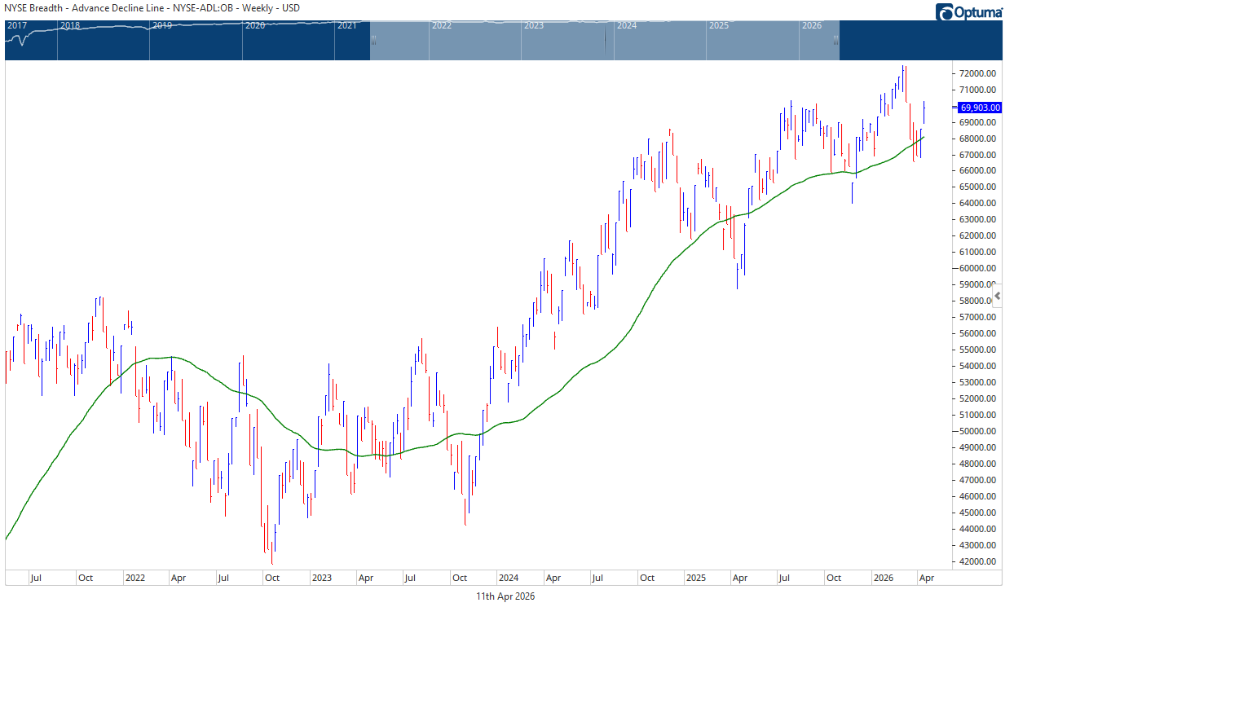The width and height of the screenshot is (1252, 704).
Task: Select 2020 in the overview navigator
Action: (x=255, y=26)
